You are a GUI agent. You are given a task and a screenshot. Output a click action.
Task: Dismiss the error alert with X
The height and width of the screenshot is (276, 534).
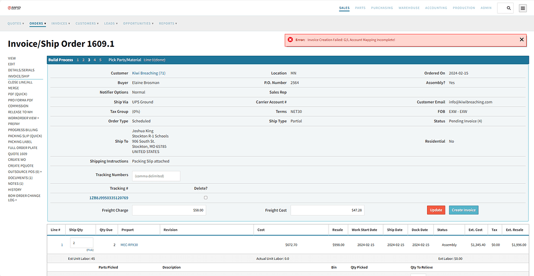(x=521, y=40)
